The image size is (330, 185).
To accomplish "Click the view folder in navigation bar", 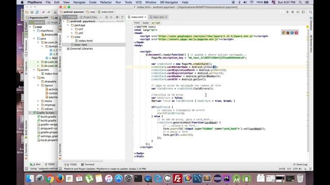I will [x=91, y=12].
